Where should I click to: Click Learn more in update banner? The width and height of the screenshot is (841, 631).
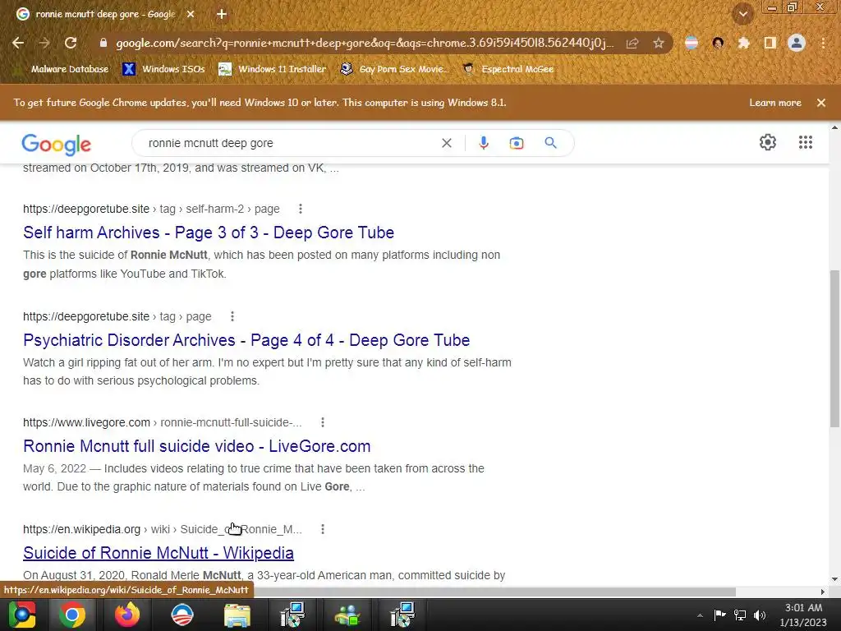tap(775, 103)
